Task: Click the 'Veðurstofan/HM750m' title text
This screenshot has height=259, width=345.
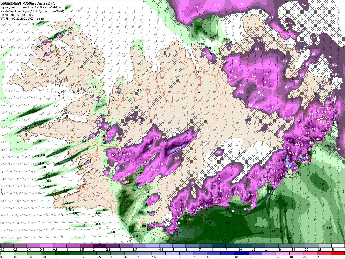Action: click(17, 3)
